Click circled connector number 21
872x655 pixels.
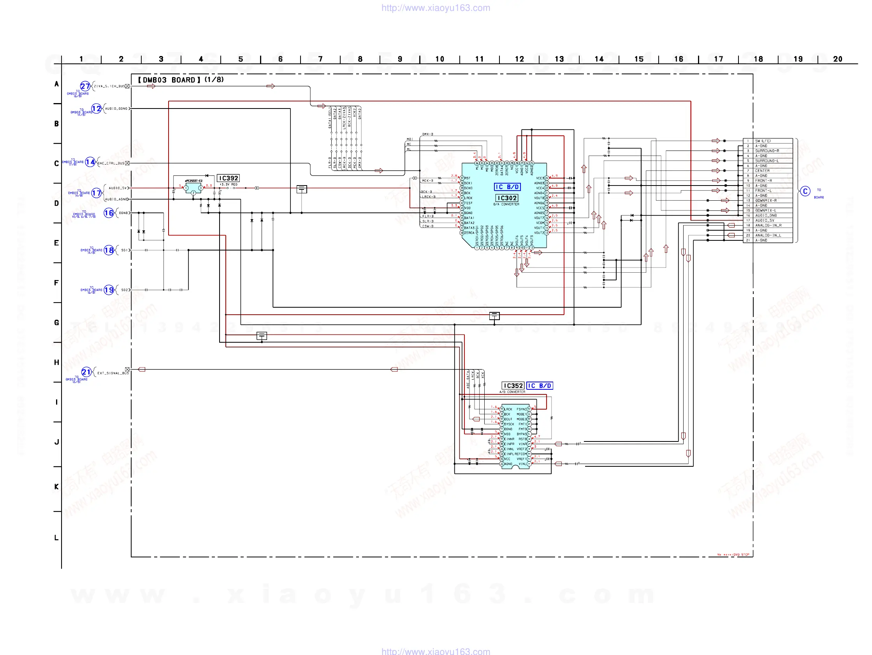coord(86,372)
